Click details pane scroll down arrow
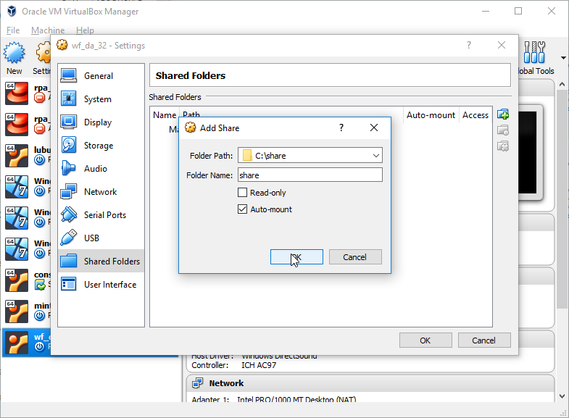This screenshot has height=418, width=569. (562, 396)
